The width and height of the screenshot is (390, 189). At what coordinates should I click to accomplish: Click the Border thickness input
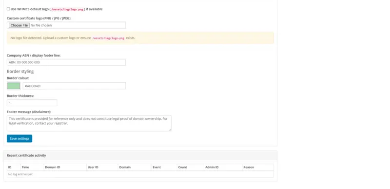(x=32, y=103)
